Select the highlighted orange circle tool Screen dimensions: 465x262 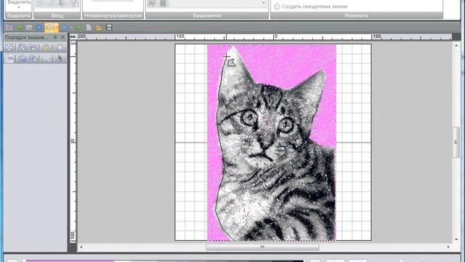pyautogui.click(x=49, y=28)
